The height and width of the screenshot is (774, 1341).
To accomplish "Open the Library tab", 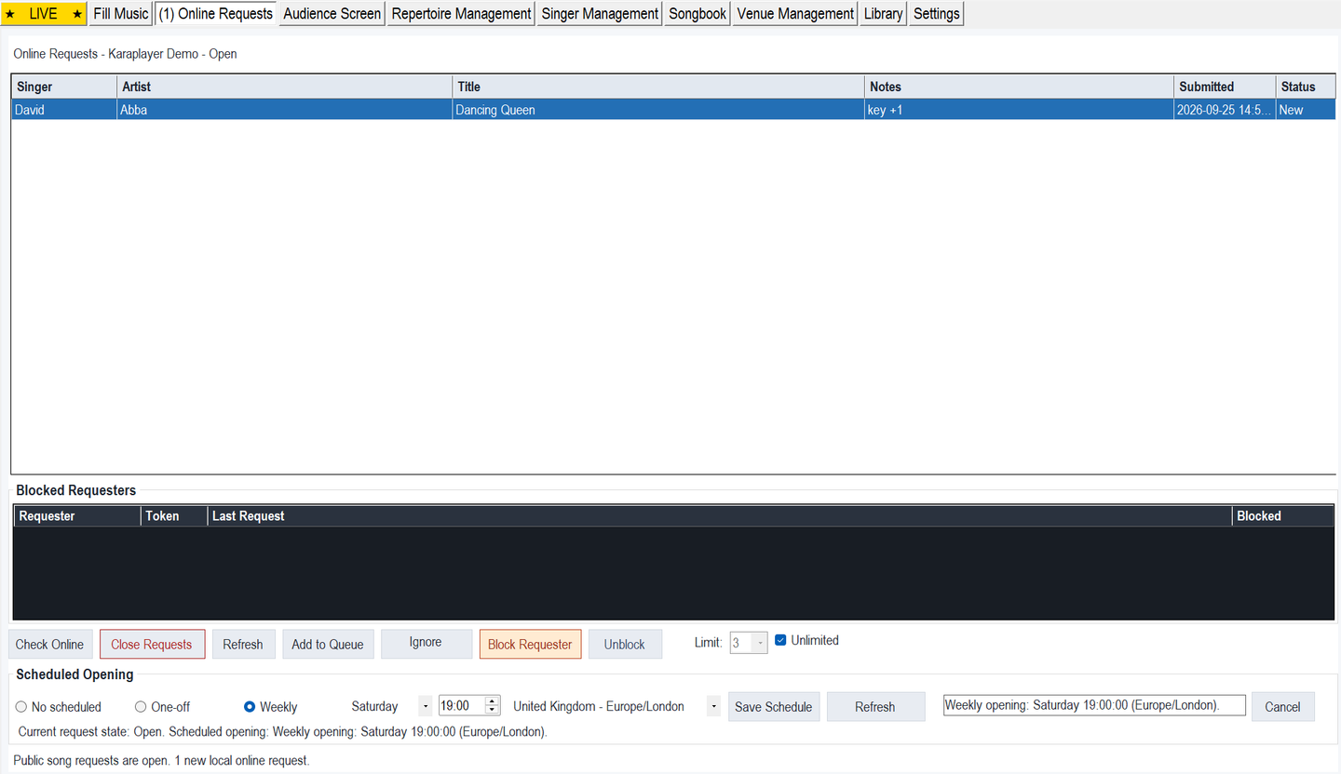I will pyautogui.click(x=883, y=14).
